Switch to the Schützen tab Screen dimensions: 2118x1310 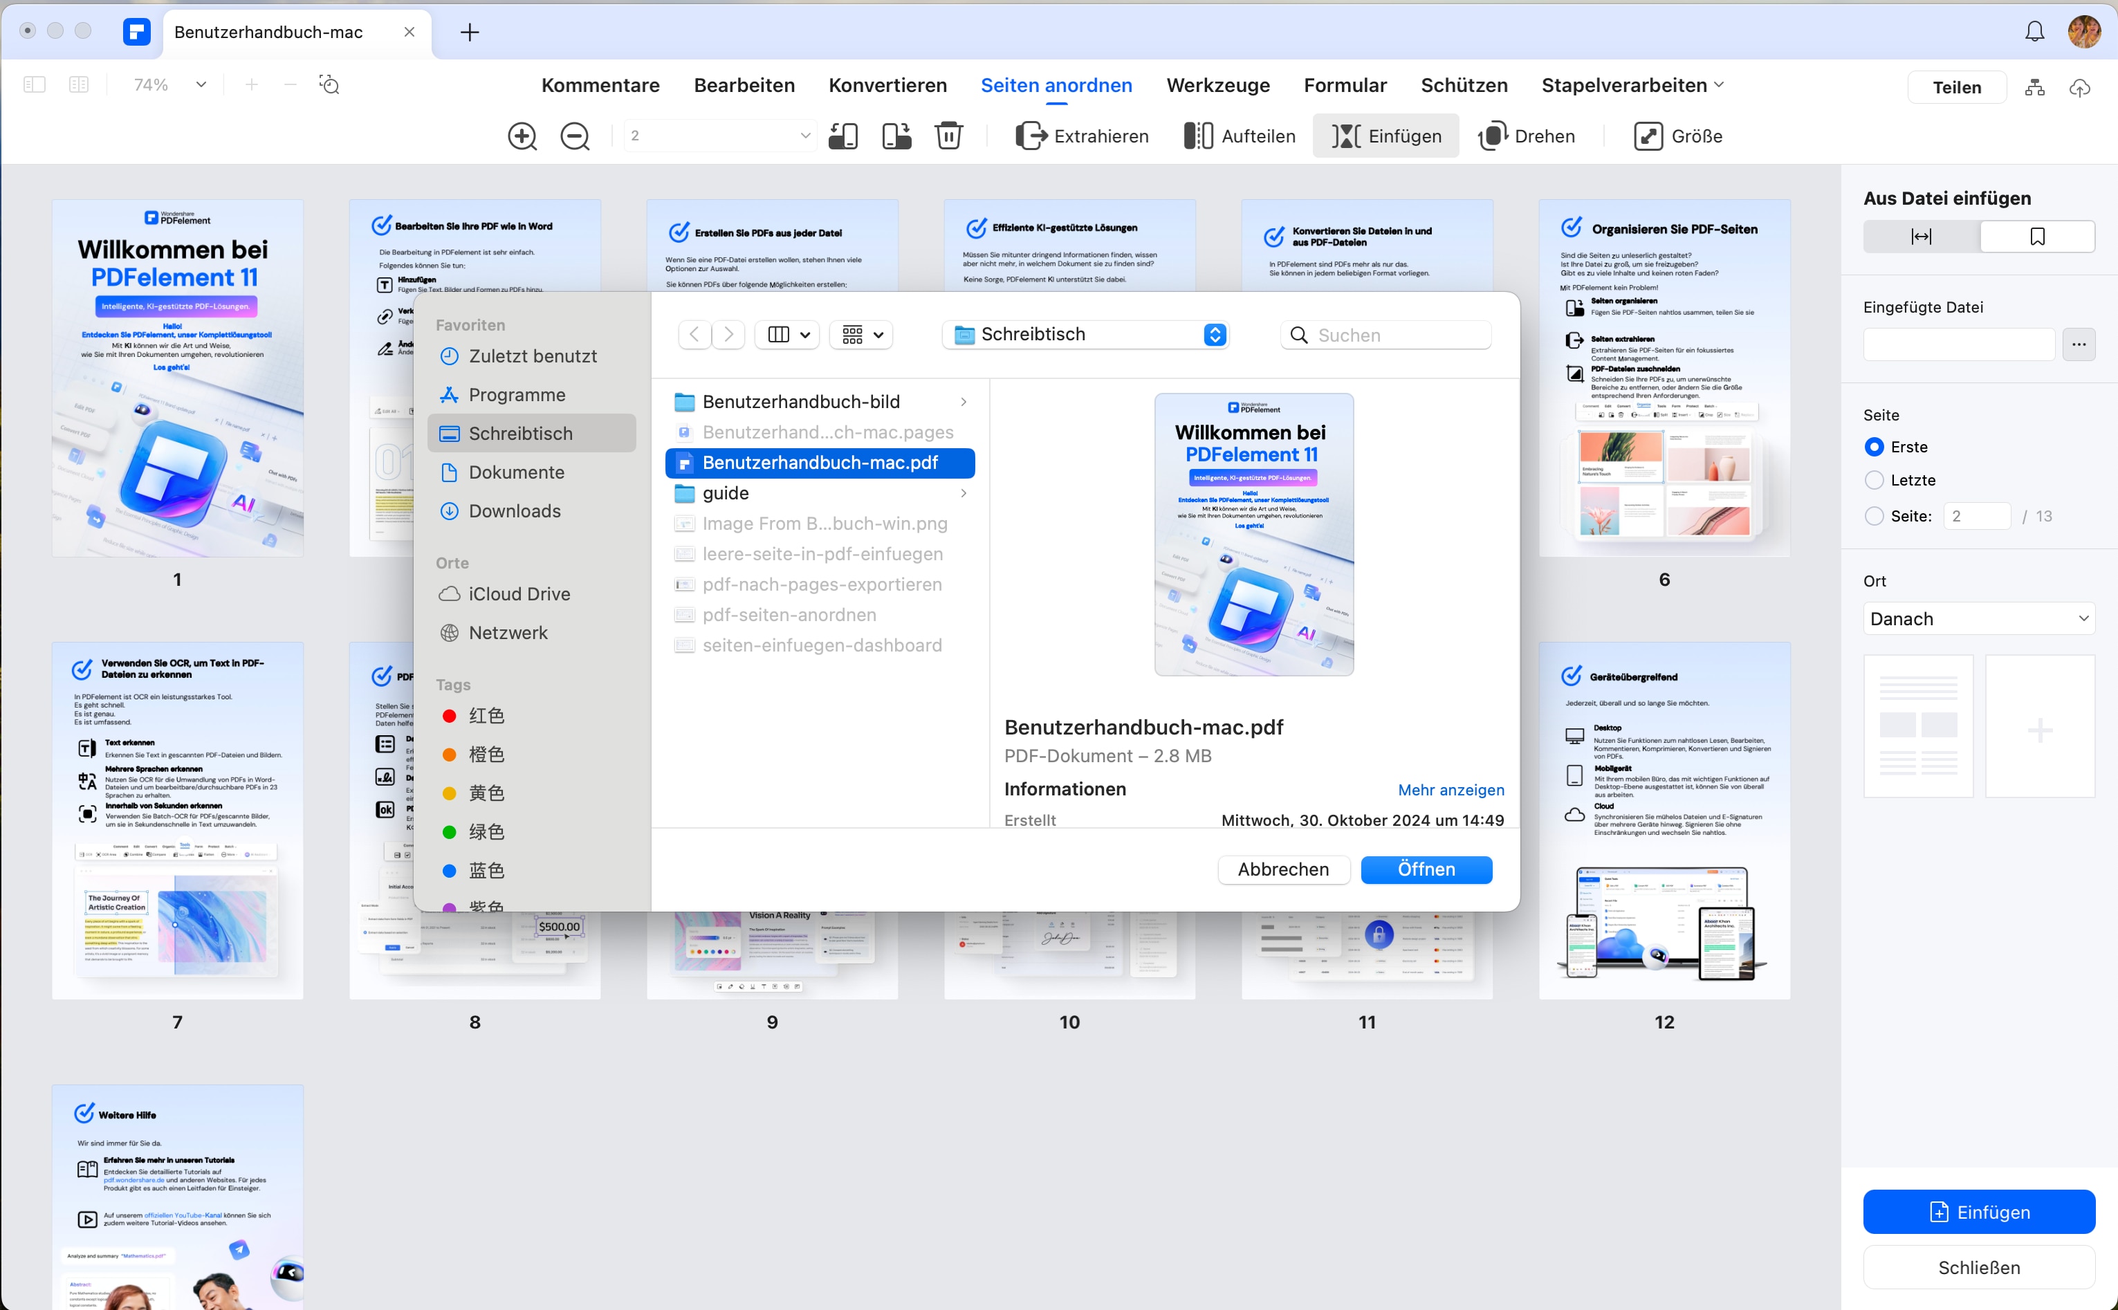coord(1463,85)
